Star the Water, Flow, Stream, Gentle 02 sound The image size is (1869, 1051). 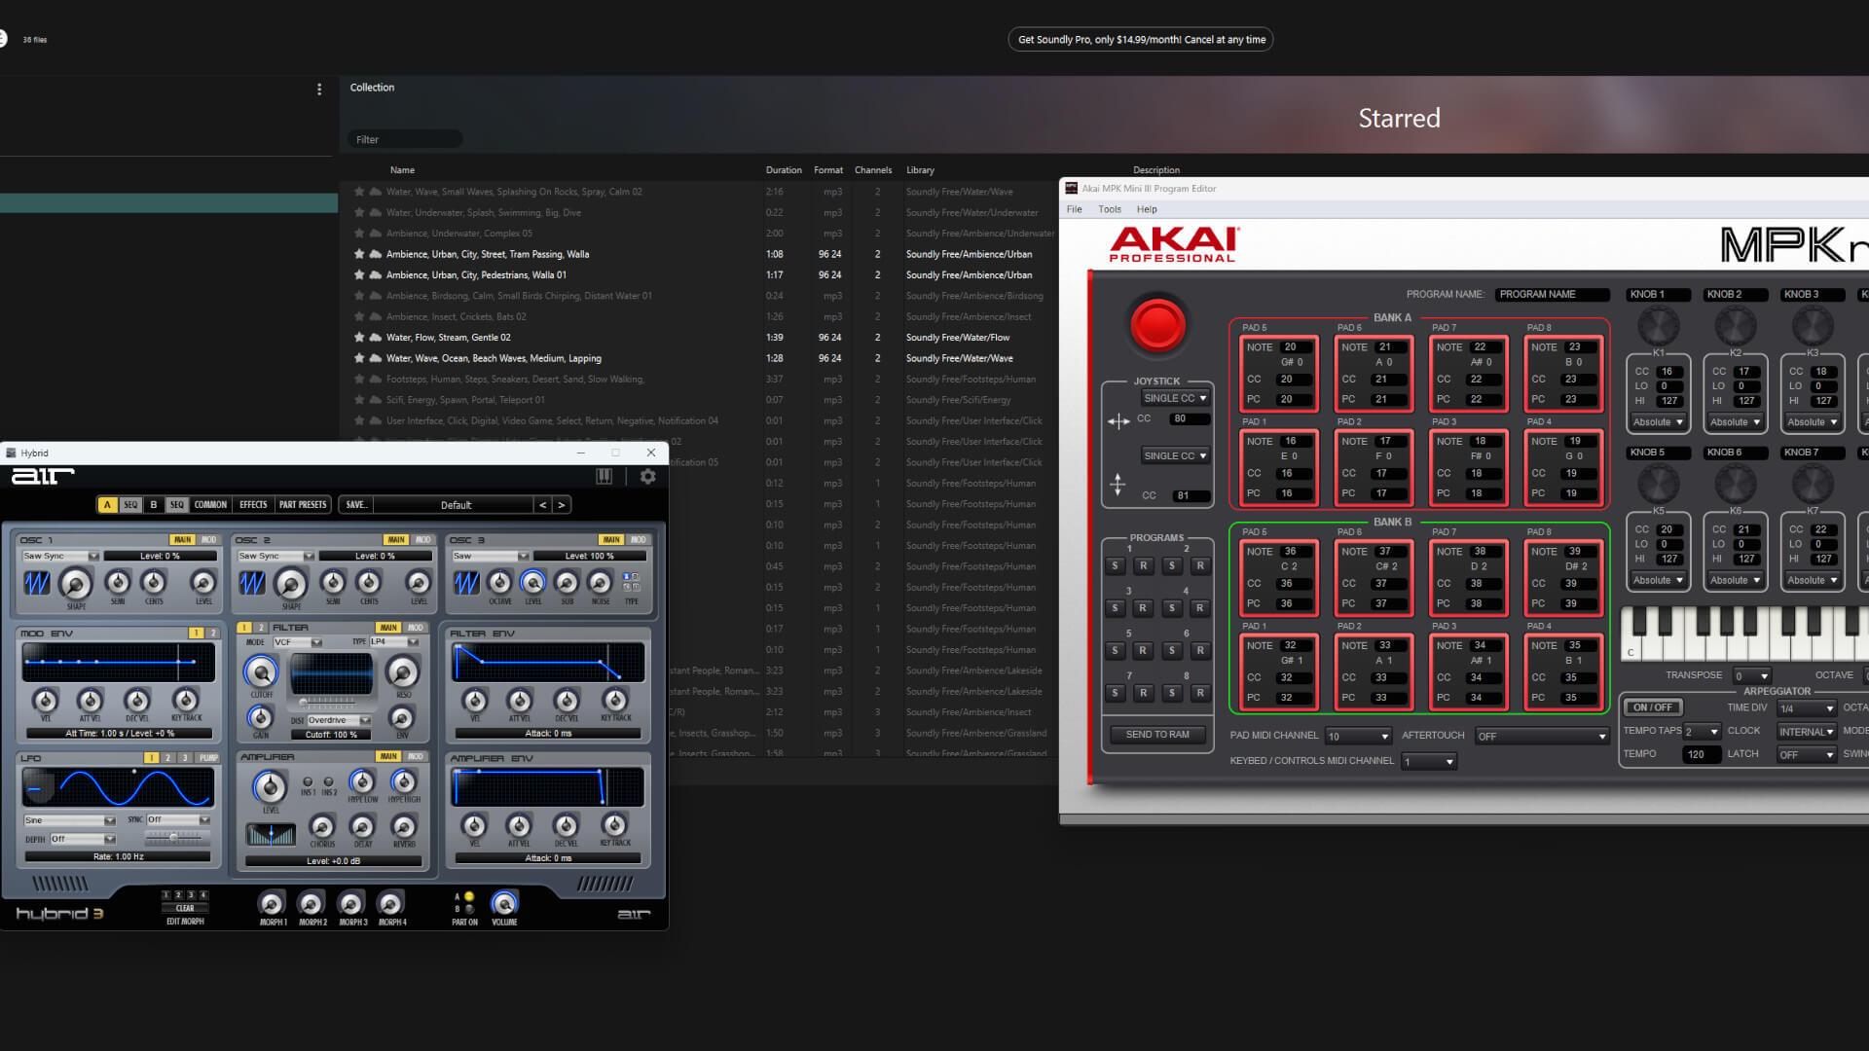[x=359, y=338]
